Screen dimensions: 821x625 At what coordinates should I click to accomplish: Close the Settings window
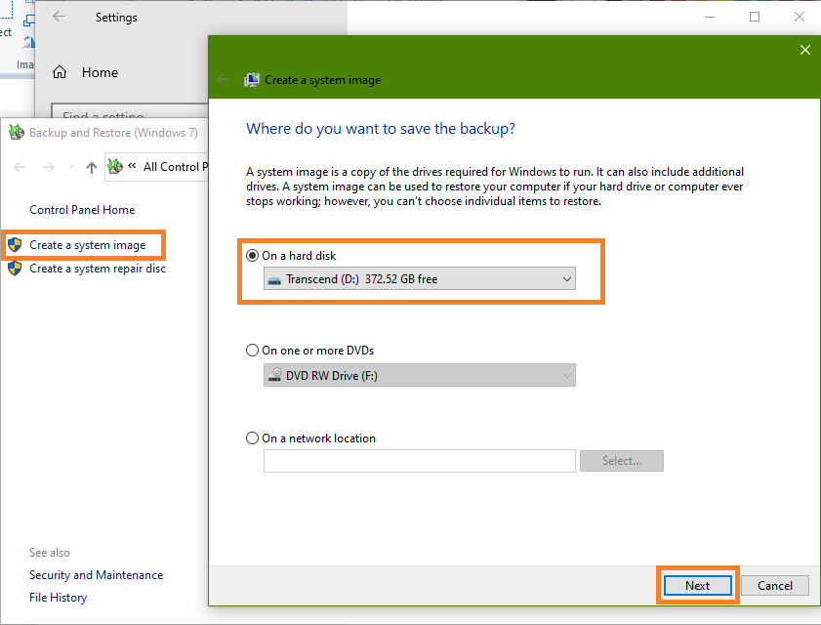pyautogui.click(x=799, y=17)
